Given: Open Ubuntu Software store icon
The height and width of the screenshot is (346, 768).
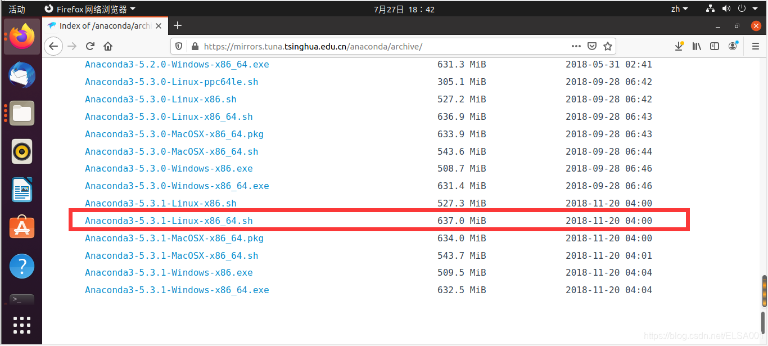Looking at the screenshot, I should [x=22, y=227].
